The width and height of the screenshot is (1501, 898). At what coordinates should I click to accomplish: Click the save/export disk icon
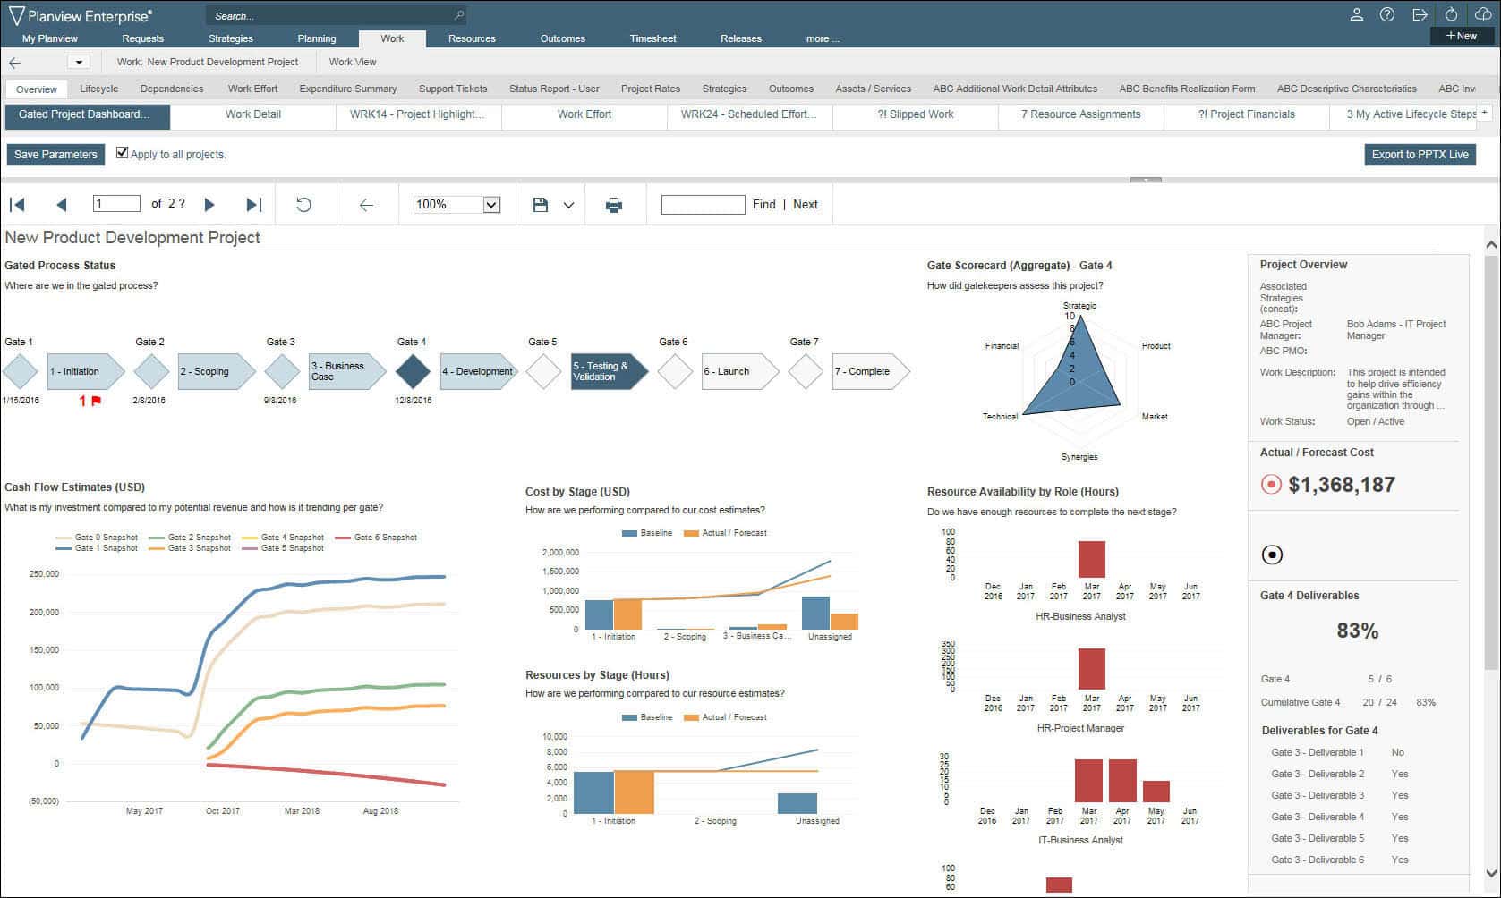[541, 205]
